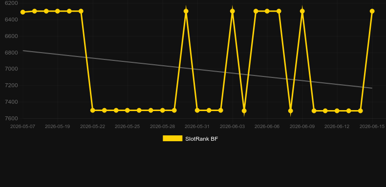The image size is (386, 187).
Task: Select the data point above 2026-06-12
Action: (337, 111)
